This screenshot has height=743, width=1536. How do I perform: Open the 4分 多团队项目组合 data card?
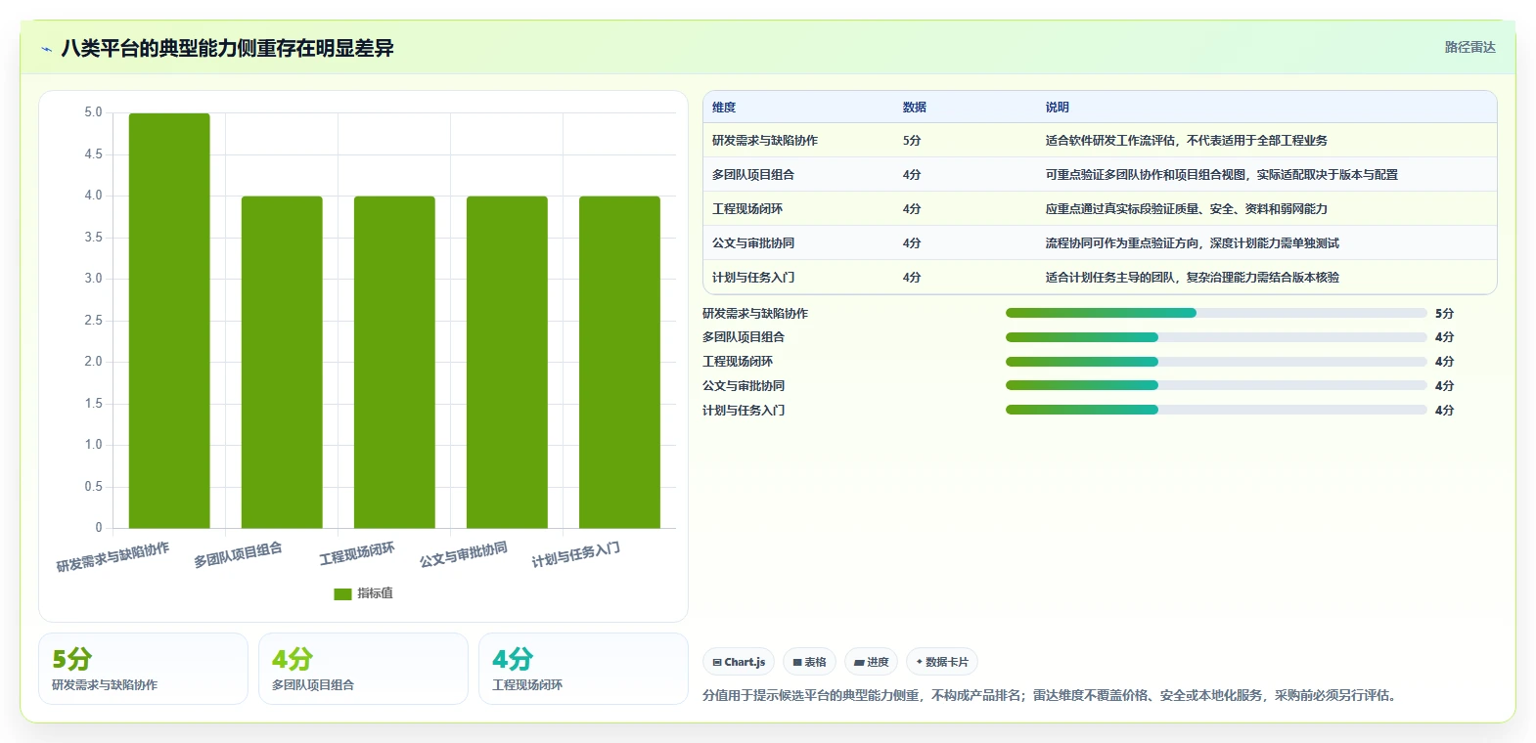pos(363,669)
